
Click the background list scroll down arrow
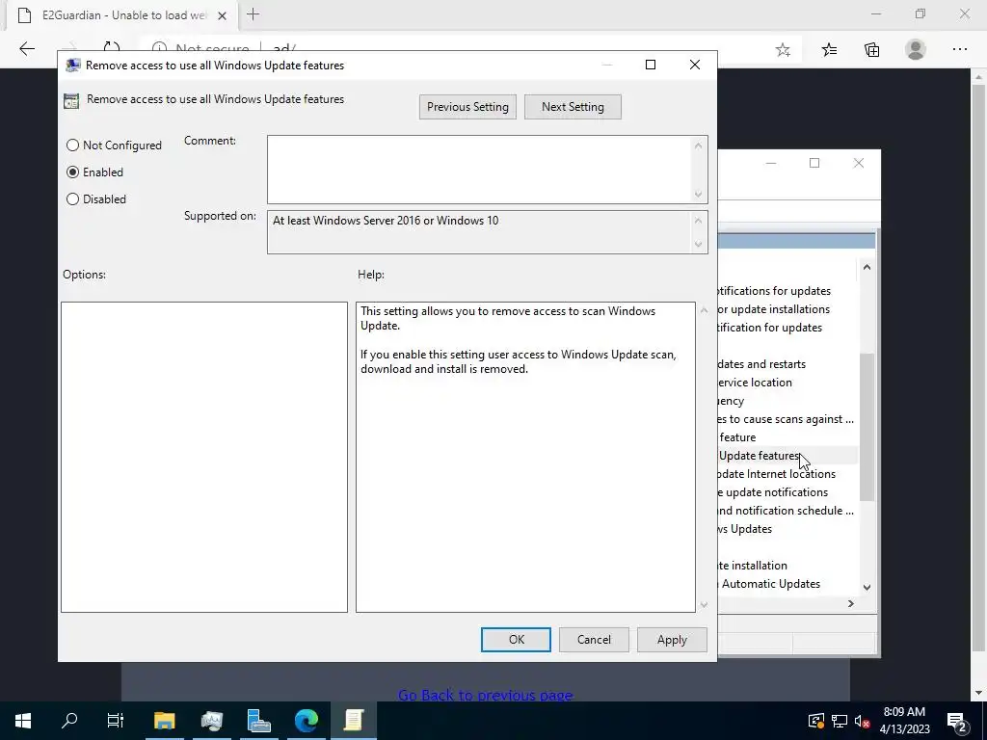click(x=867, y=587)
